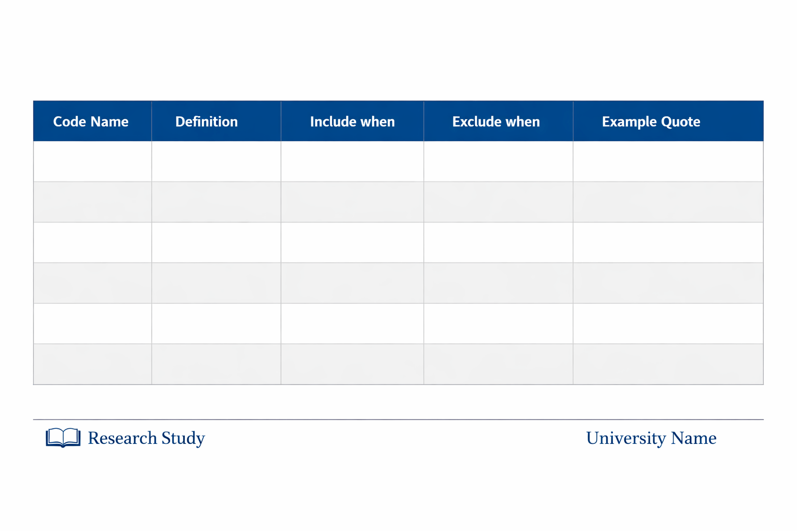
Task: Select the Definition column header
Action: [x=216, y=121]
